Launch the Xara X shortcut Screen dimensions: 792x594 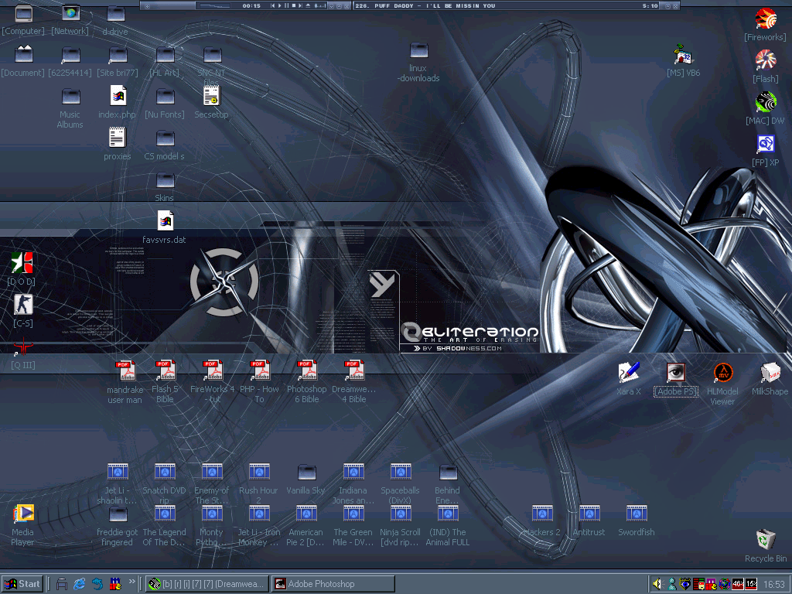tap(629, 379)
